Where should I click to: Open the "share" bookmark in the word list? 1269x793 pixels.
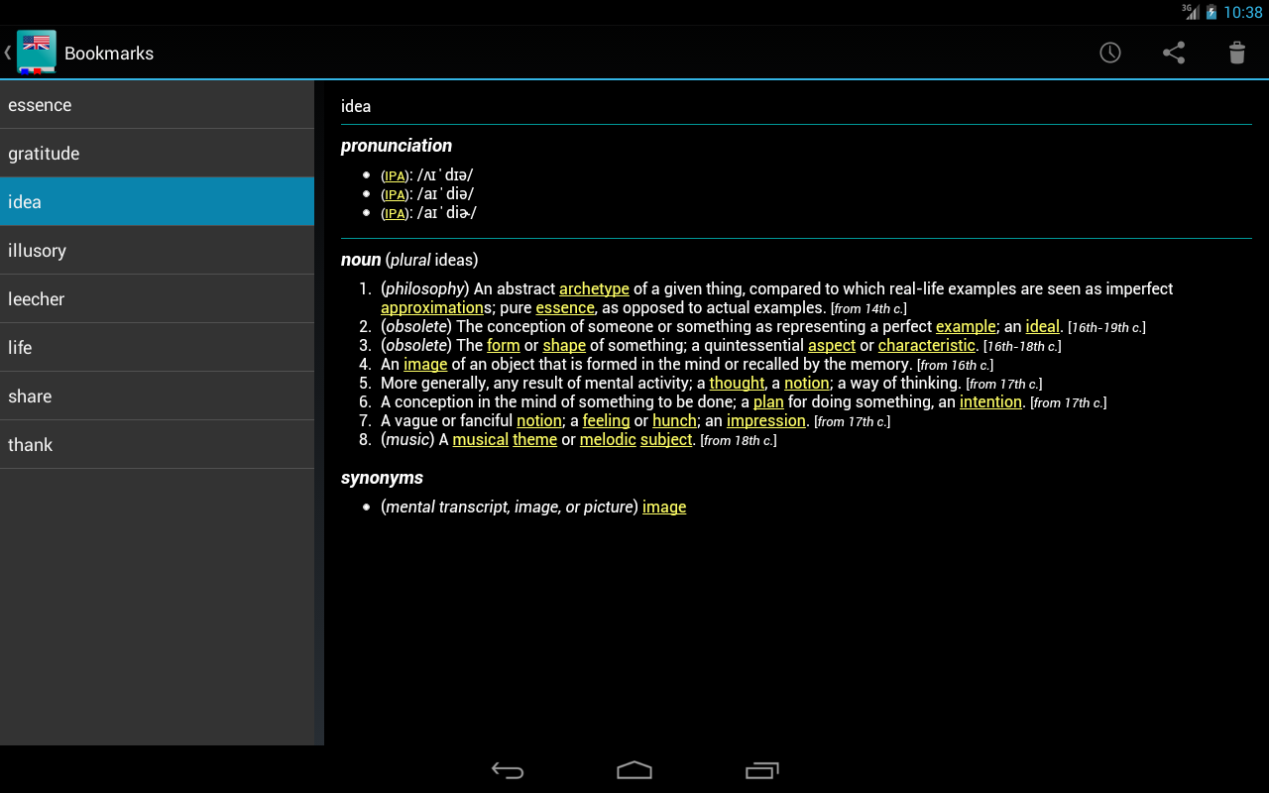157,396
